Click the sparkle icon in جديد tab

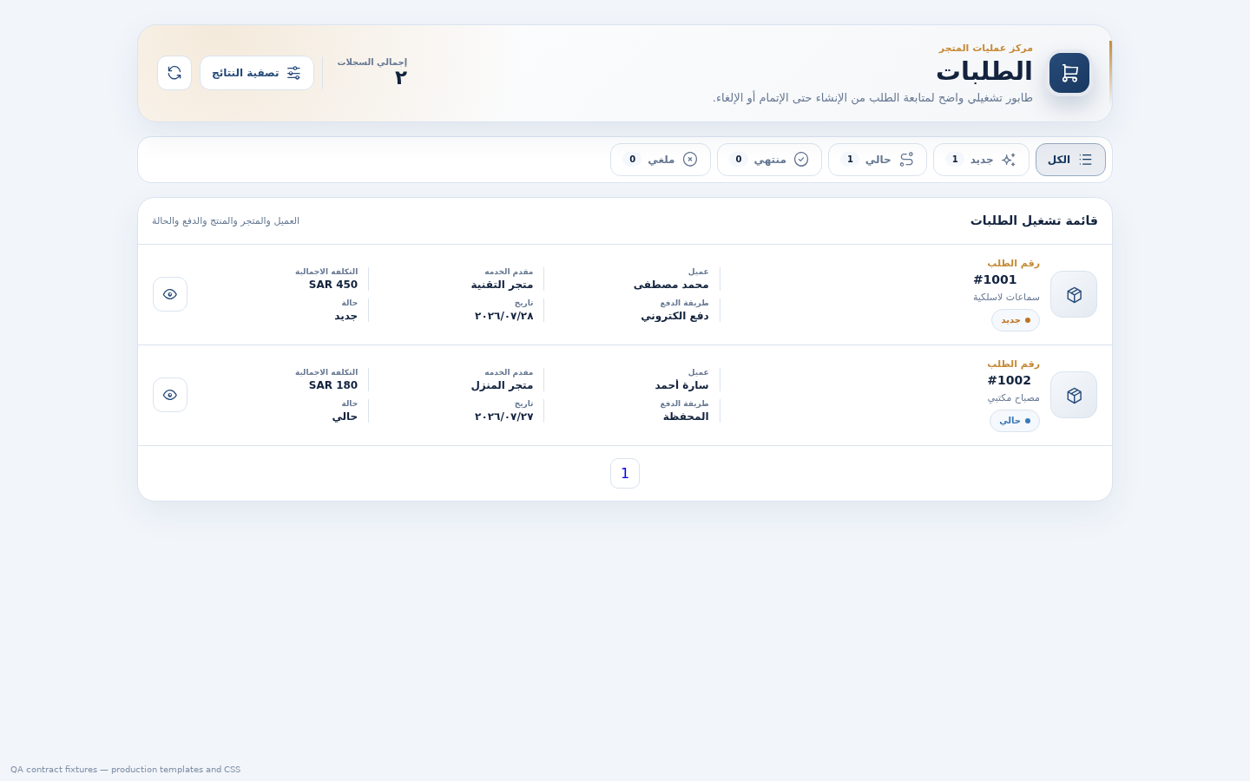click(x=1008, y=160)
